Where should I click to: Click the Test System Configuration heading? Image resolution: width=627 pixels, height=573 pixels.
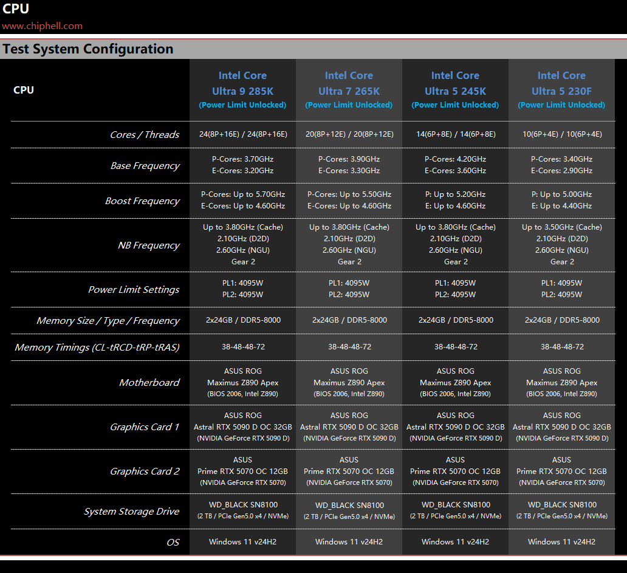[x=88, y=49]
